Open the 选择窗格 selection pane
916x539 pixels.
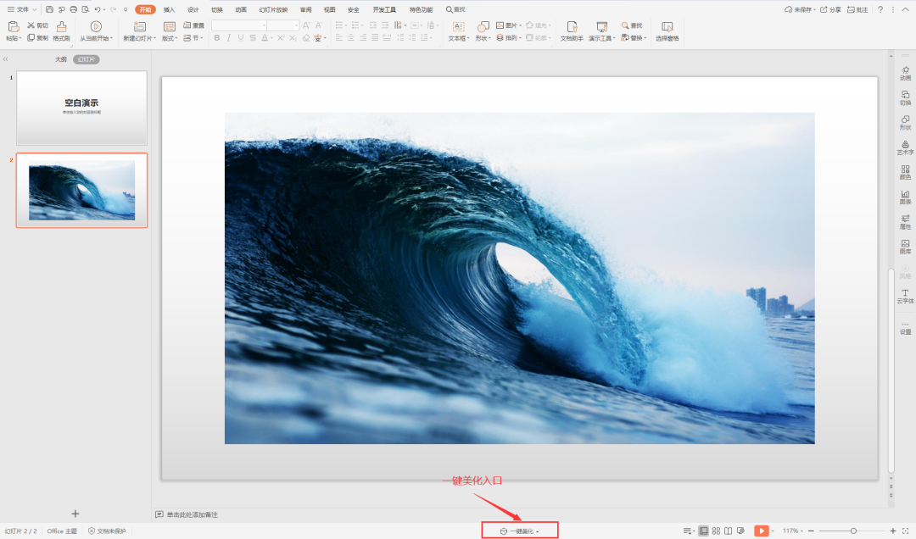[667, 31]
